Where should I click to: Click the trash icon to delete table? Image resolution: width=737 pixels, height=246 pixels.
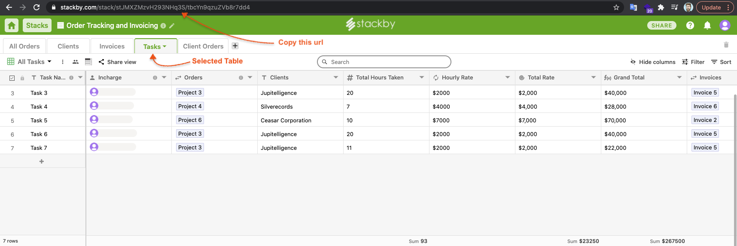coord(726,45)
